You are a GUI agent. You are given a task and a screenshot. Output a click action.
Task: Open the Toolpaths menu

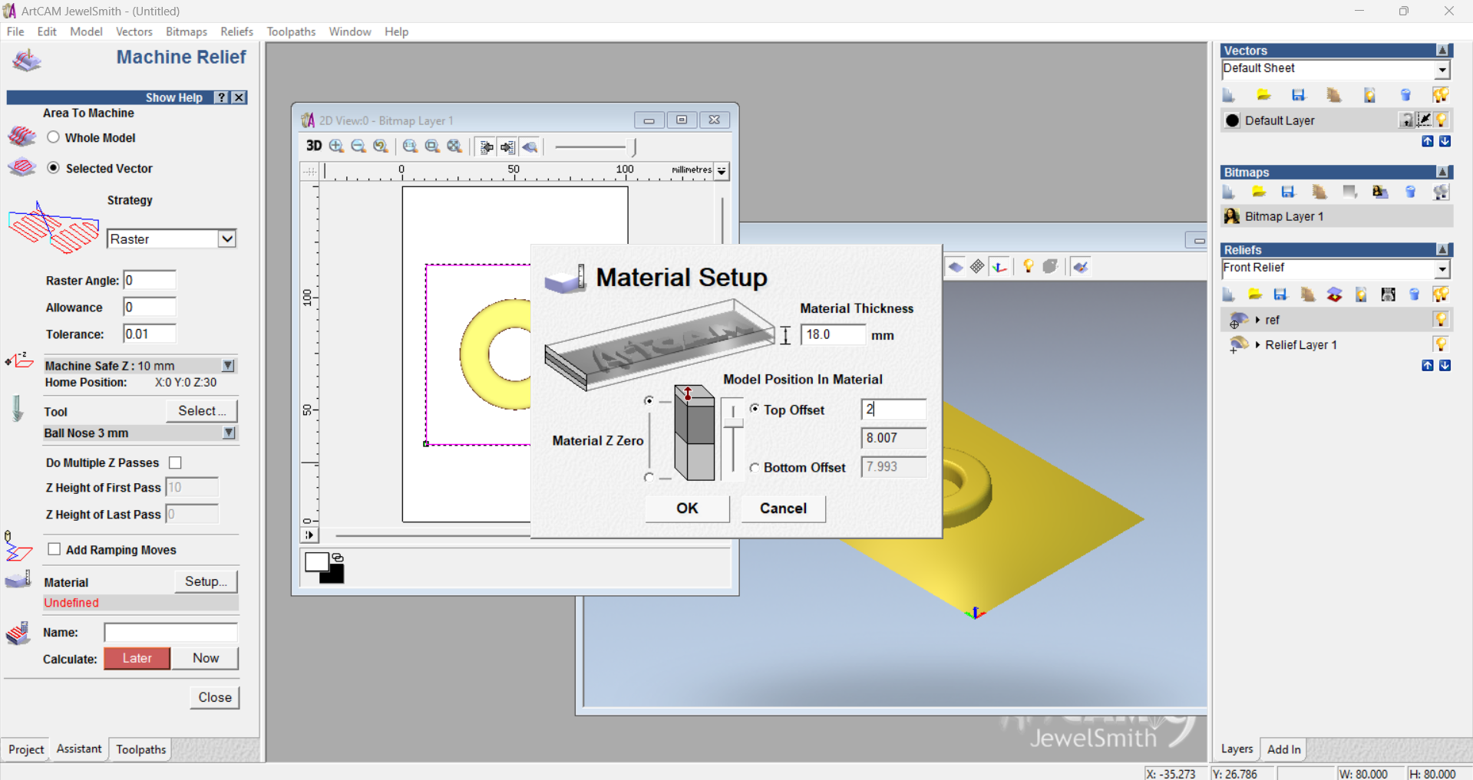click(291, 31)
